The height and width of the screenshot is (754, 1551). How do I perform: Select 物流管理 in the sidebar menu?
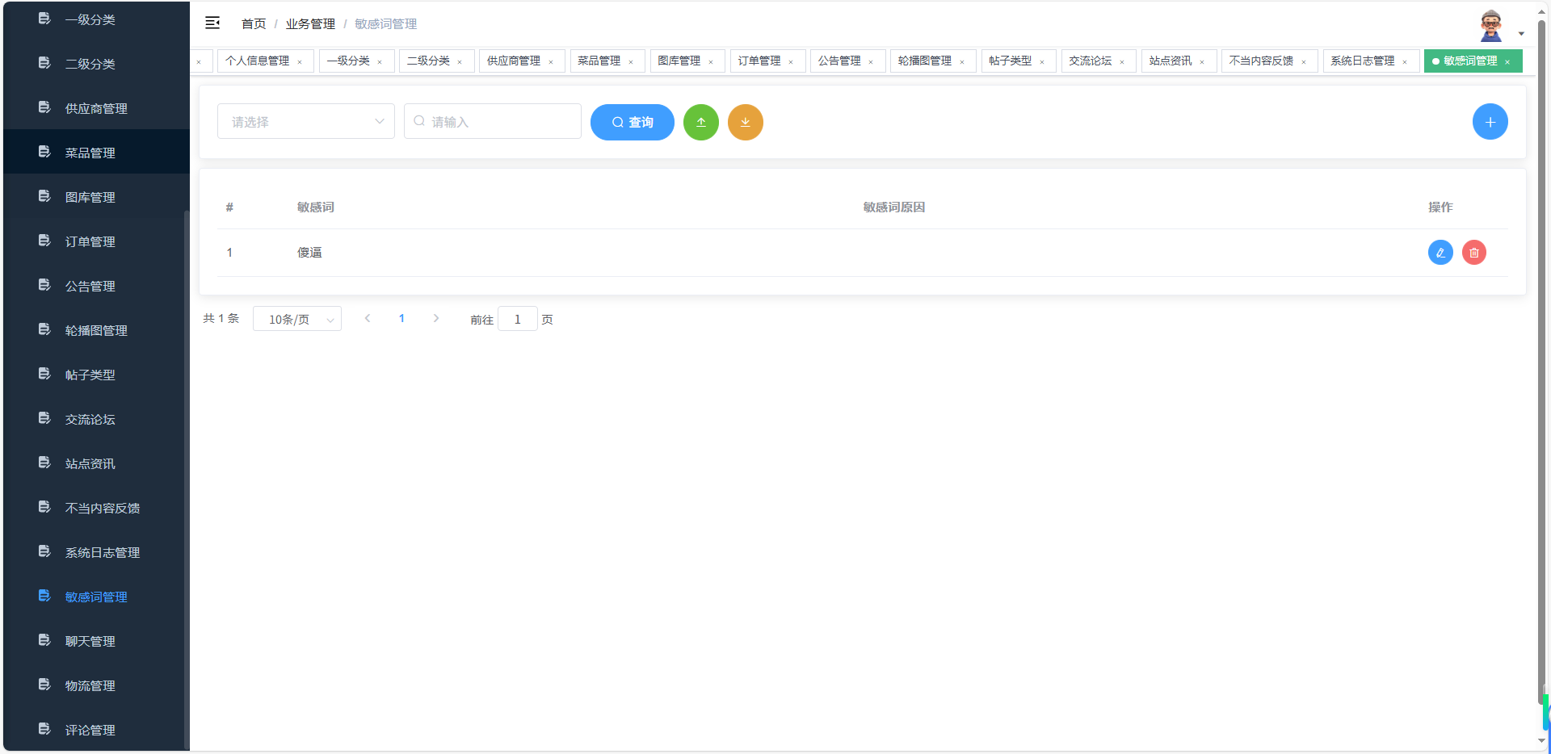[x=90, y=685]
